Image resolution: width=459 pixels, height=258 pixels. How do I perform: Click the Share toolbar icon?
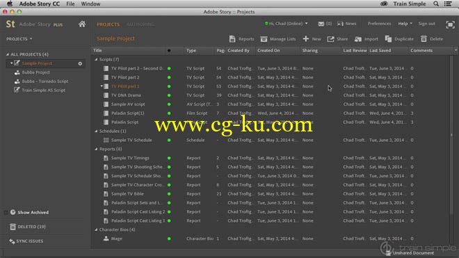coord(330,39)
